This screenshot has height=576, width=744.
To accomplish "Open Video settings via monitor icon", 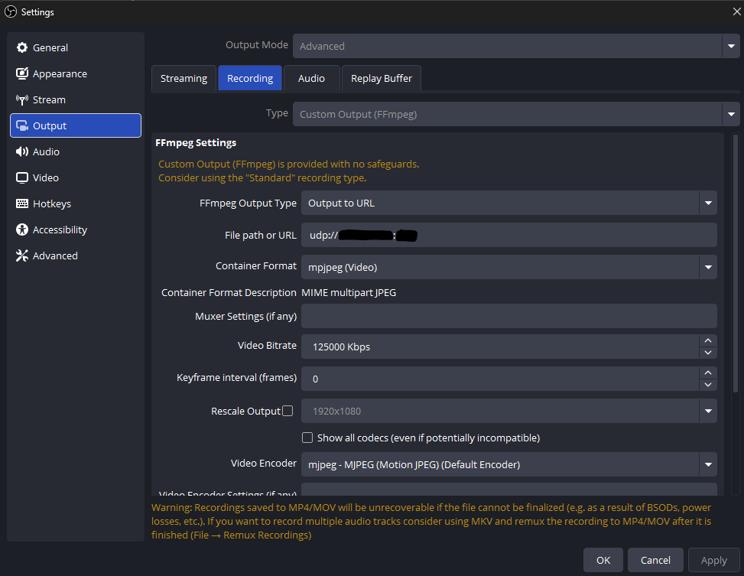I will 22,177.
